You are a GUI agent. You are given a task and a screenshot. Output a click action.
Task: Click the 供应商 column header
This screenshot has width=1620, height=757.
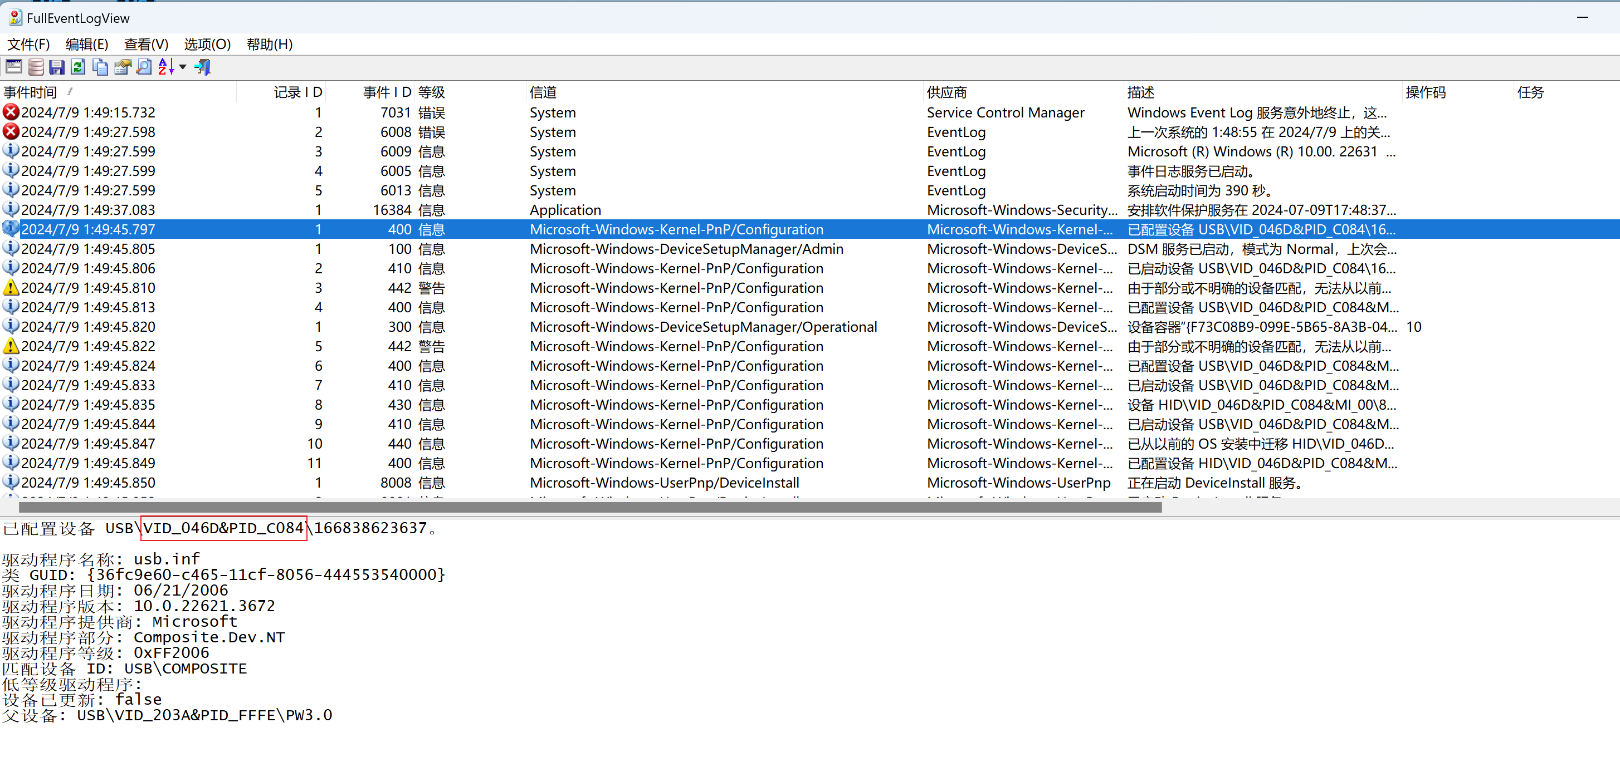946,92
